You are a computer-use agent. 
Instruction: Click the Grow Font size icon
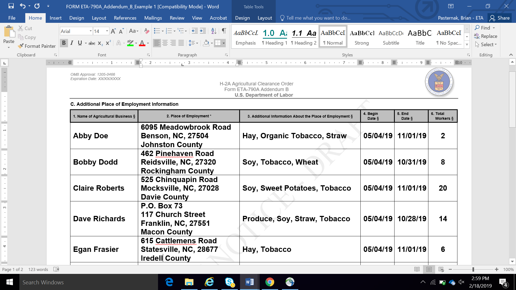coord(113,31)
